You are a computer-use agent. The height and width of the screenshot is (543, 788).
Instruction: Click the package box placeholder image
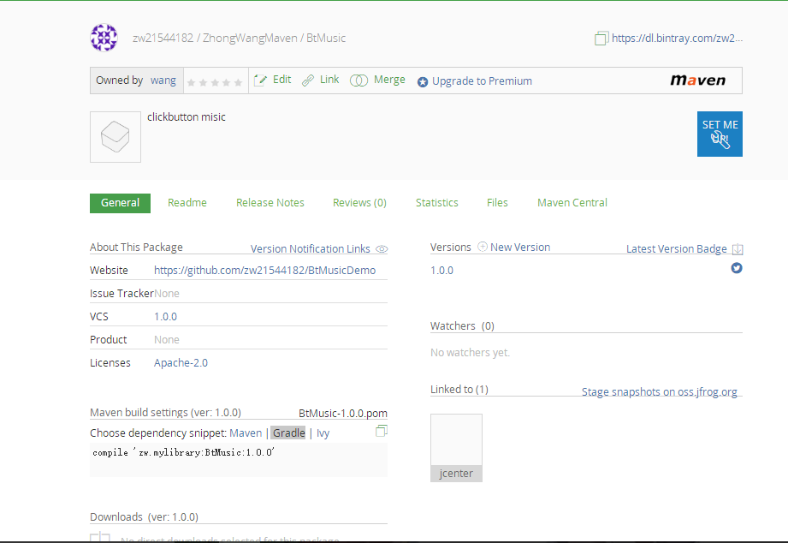(116, 137)
